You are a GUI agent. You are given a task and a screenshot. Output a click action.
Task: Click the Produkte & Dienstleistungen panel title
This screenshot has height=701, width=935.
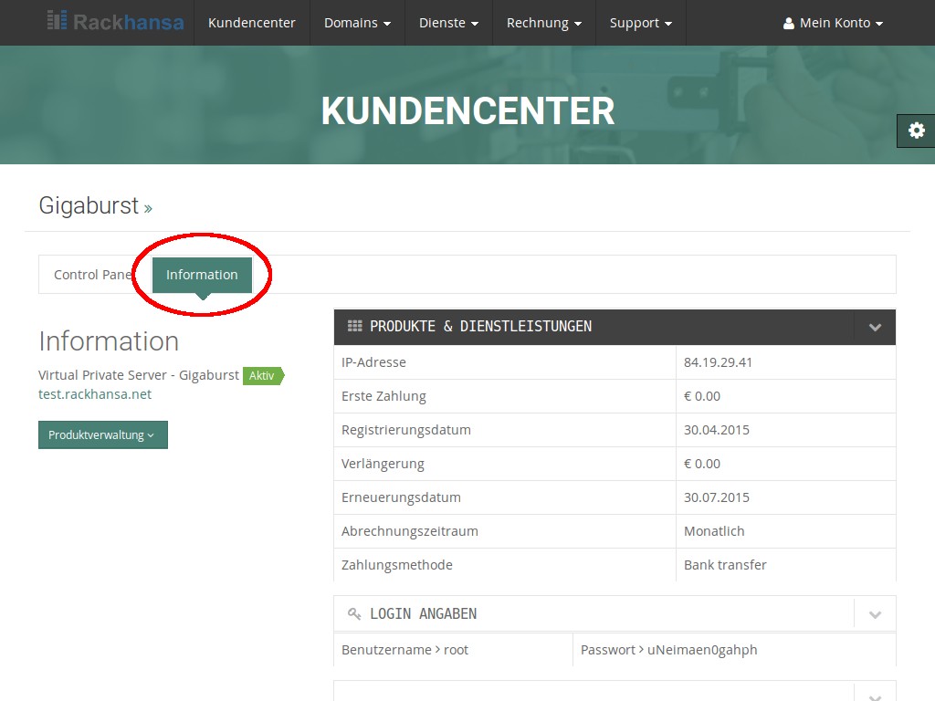coord(480,326)
